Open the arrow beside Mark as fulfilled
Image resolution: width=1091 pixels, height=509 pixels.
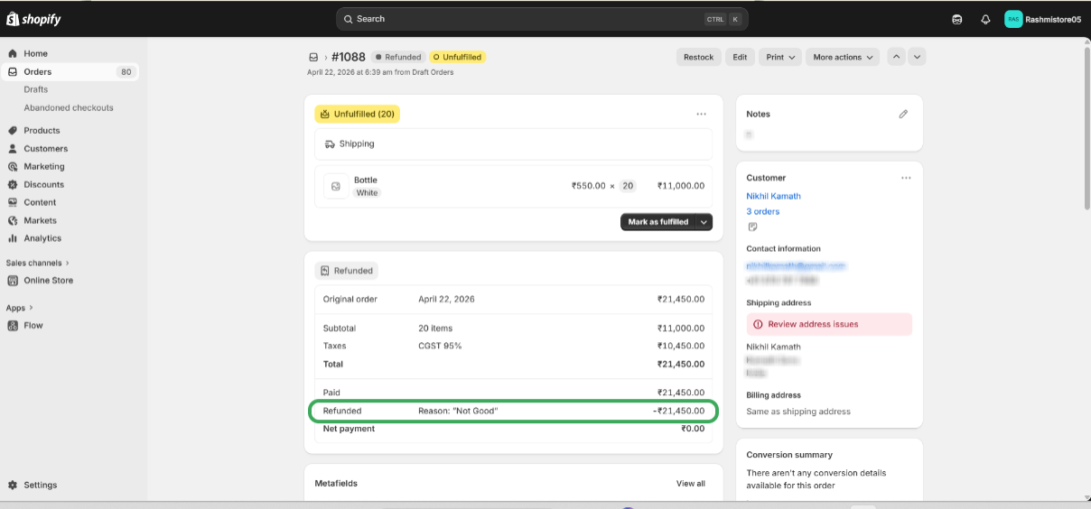coord(704,222)
